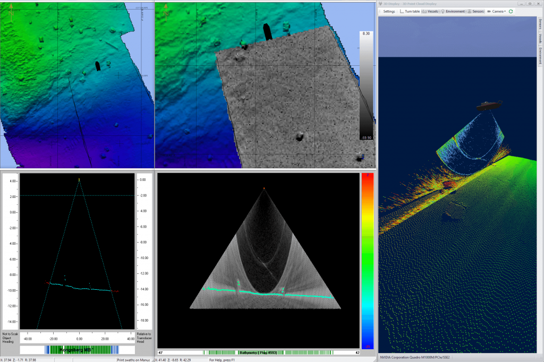Click the Kongsberg MB beam status bar
Screen dimensions: 544x362
(x=77, y=350)
